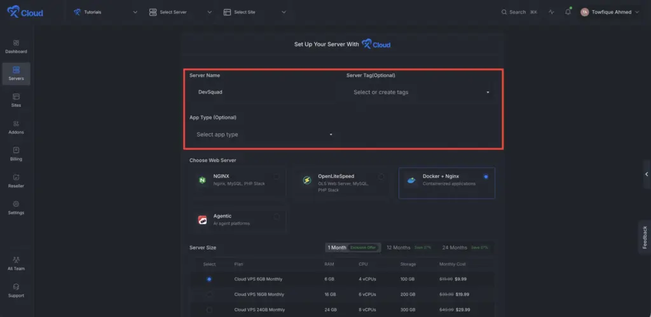The image size is (651, 317).
Task: Open Support headset in sidebar
Action: tap(16, 287)
